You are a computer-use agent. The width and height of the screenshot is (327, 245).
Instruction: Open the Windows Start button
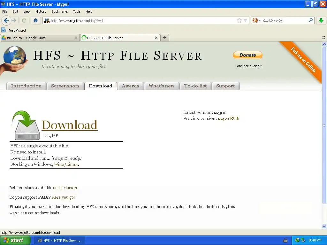15,241
